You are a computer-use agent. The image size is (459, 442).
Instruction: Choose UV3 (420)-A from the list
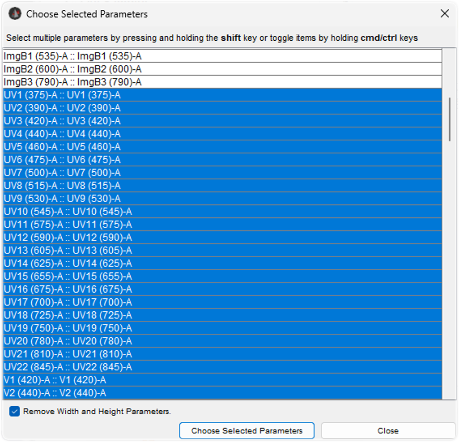(x=62, y=121)
